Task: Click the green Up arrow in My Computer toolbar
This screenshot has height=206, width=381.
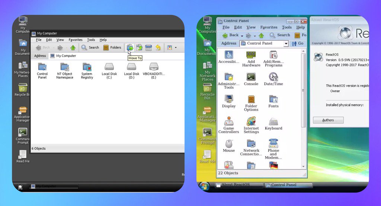Action: click(73, 47)
